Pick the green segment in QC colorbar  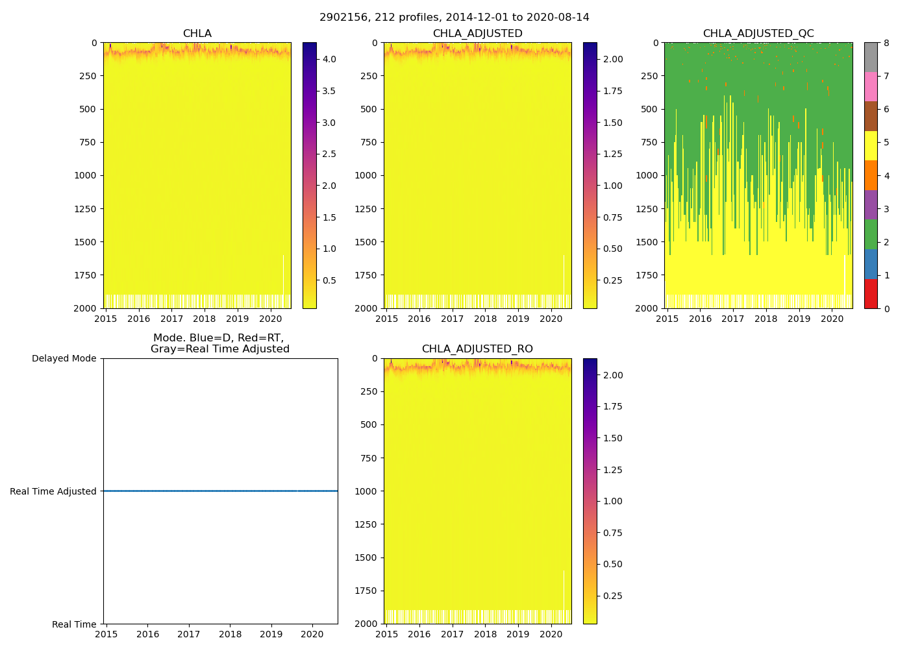coord(871,234)
